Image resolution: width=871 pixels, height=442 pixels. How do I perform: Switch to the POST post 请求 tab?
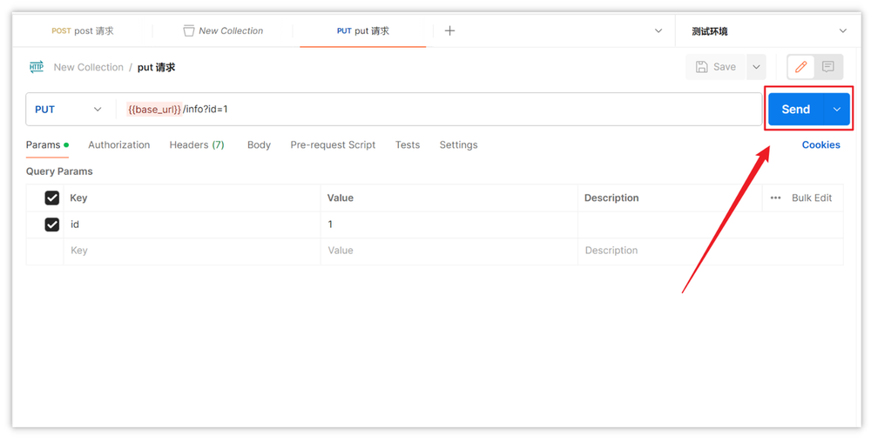coord(83,30)
